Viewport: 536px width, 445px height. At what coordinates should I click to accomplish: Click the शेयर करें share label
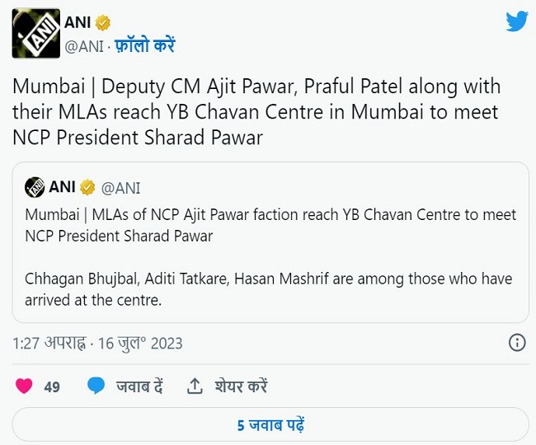(241, 386)
